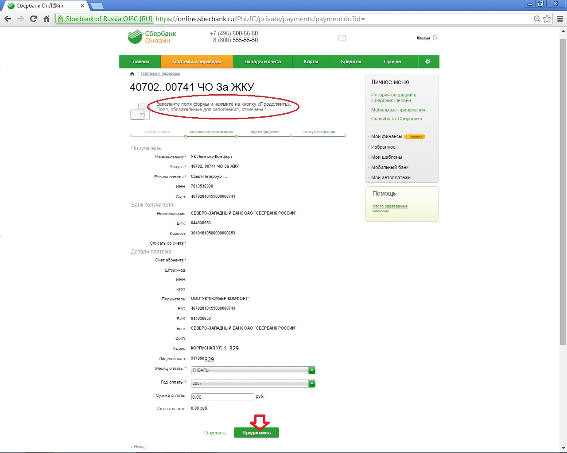Image resolution: width=567 pixels, height=453 pixels.
Task: Expand Мои финансы section
Action: point(387,136)
